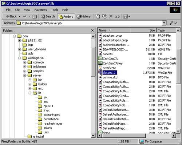Select the aix folder icon
Image resolution: width=182 pixels, height=145 pixels.
[x=40, y=97]
